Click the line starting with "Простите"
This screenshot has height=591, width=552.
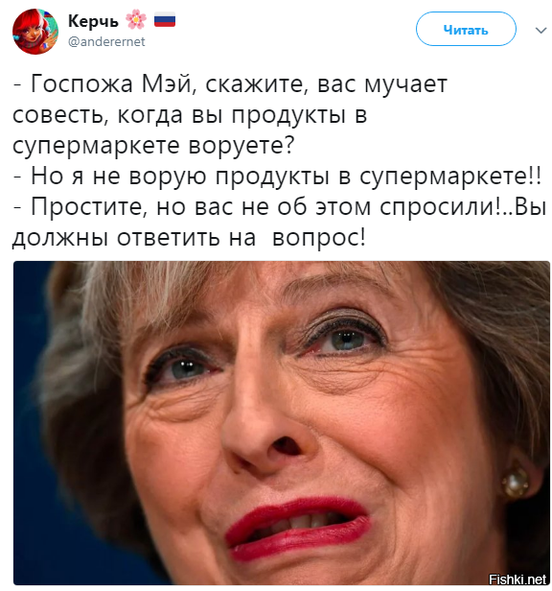coord(280,207)
